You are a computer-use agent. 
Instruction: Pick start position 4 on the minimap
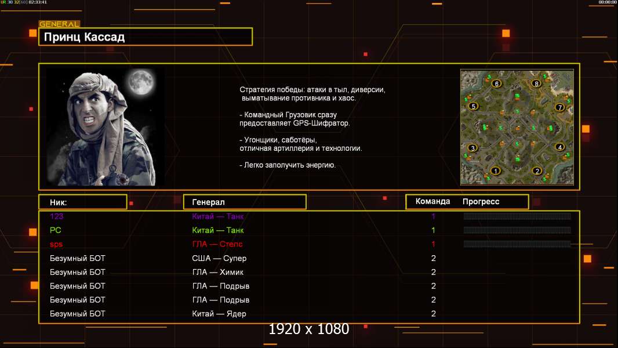coord(559,147)
